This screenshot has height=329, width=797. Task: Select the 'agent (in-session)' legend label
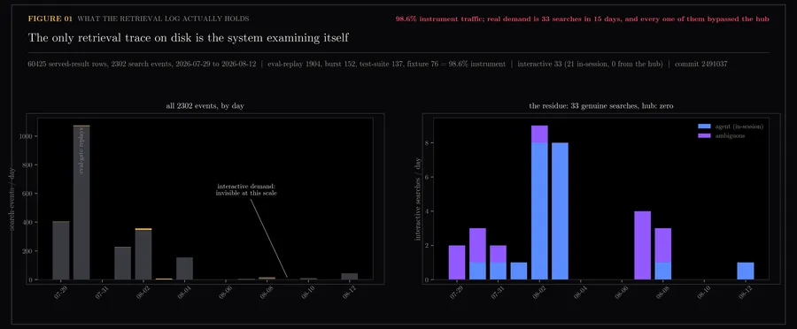(x=739, y=126)
